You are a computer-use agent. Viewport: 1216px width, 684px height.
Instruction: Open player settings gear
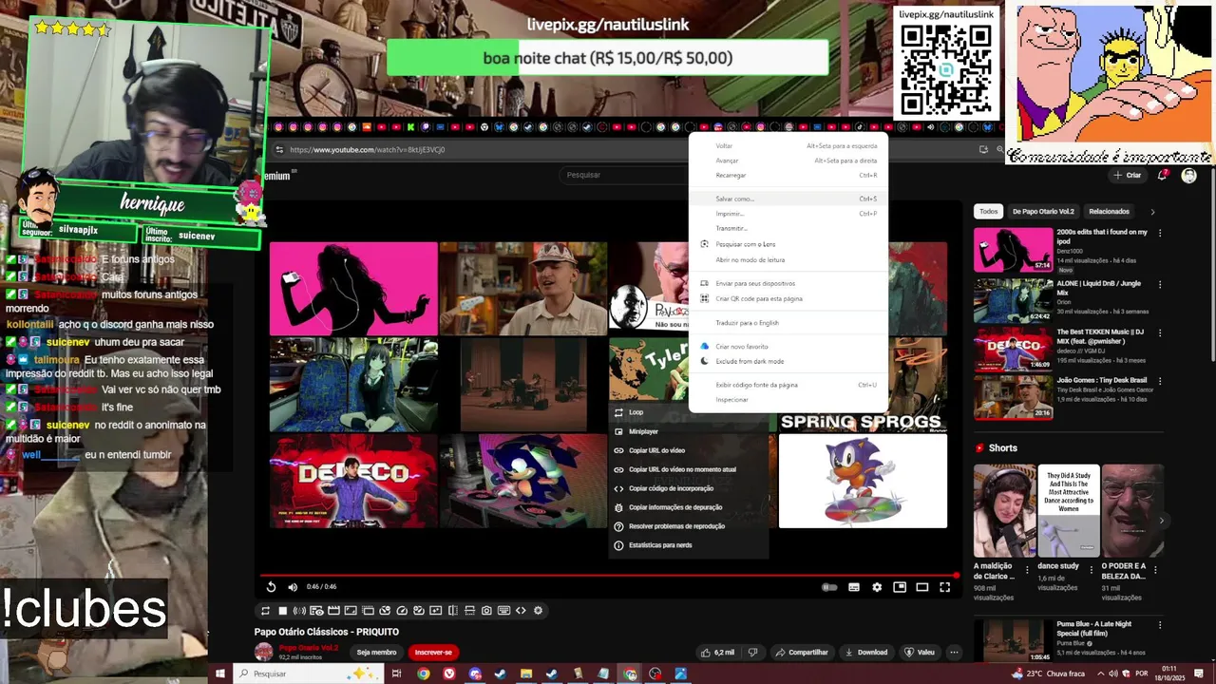[x=877, y=587]
